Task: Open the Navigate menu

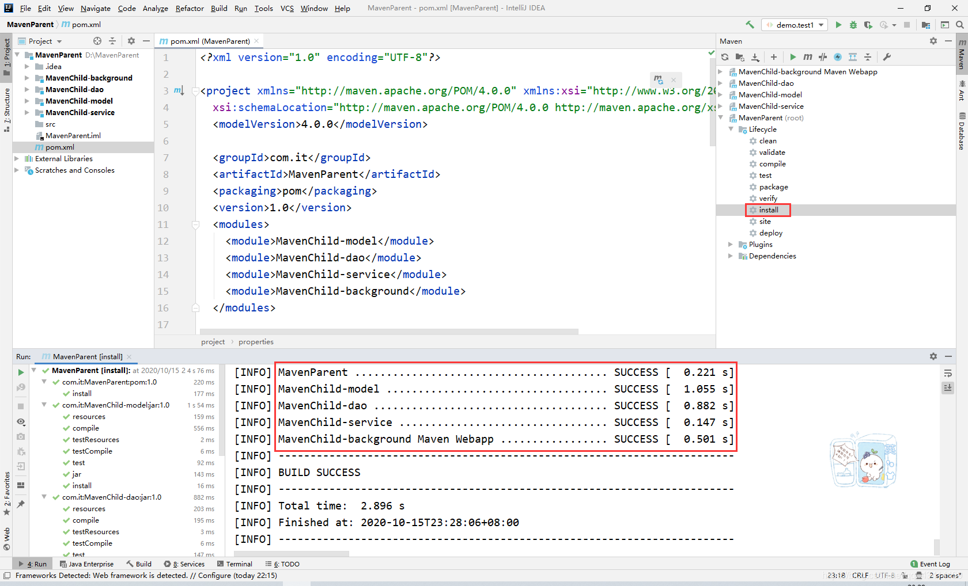Action: click(95, 8)
